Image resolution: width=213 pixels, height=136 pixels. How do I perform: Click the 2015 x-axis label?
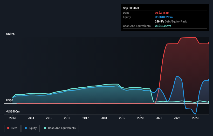click(49, 118)
